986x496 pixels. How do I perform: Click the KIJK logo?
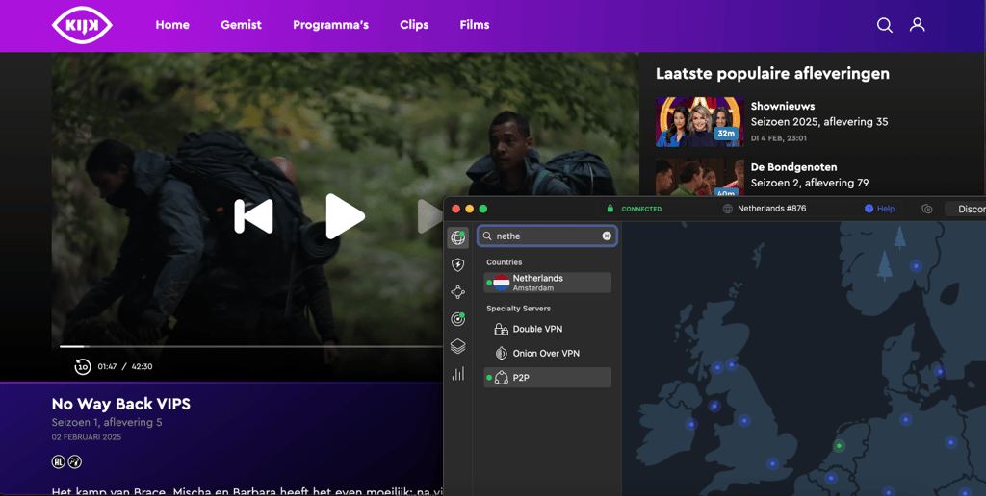point(82,25)
